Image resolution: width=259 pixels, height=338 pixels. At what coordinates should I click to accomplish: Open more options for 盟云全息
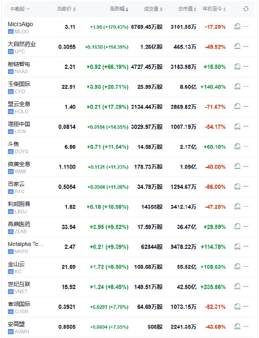pos(246,106)
